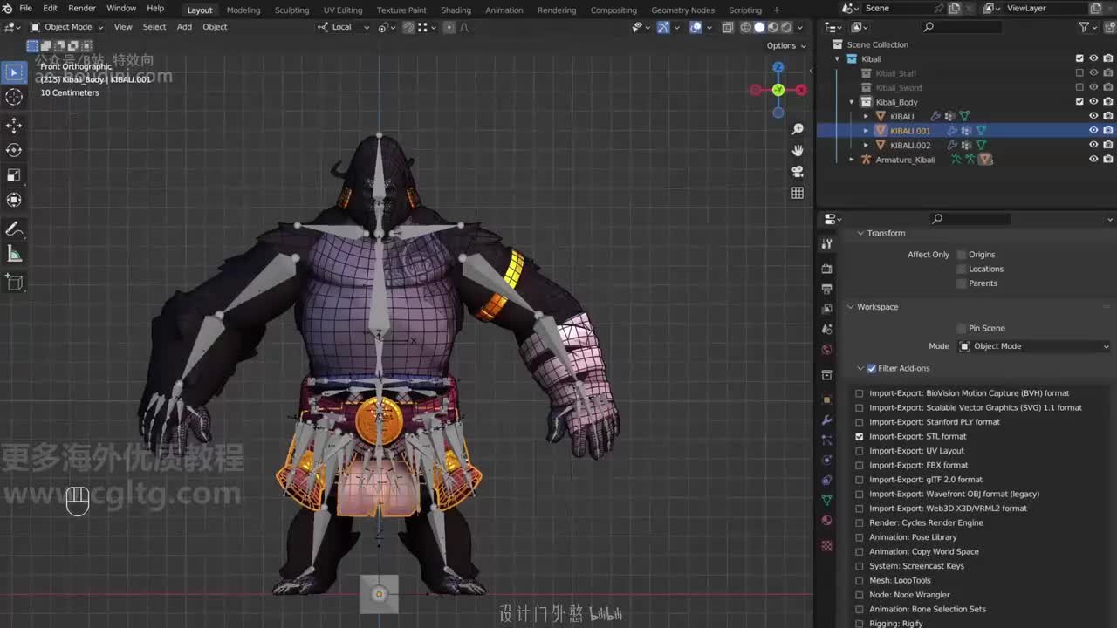Switch to orthographic grid view icon

pyautogui.click(x=797, y=193)
